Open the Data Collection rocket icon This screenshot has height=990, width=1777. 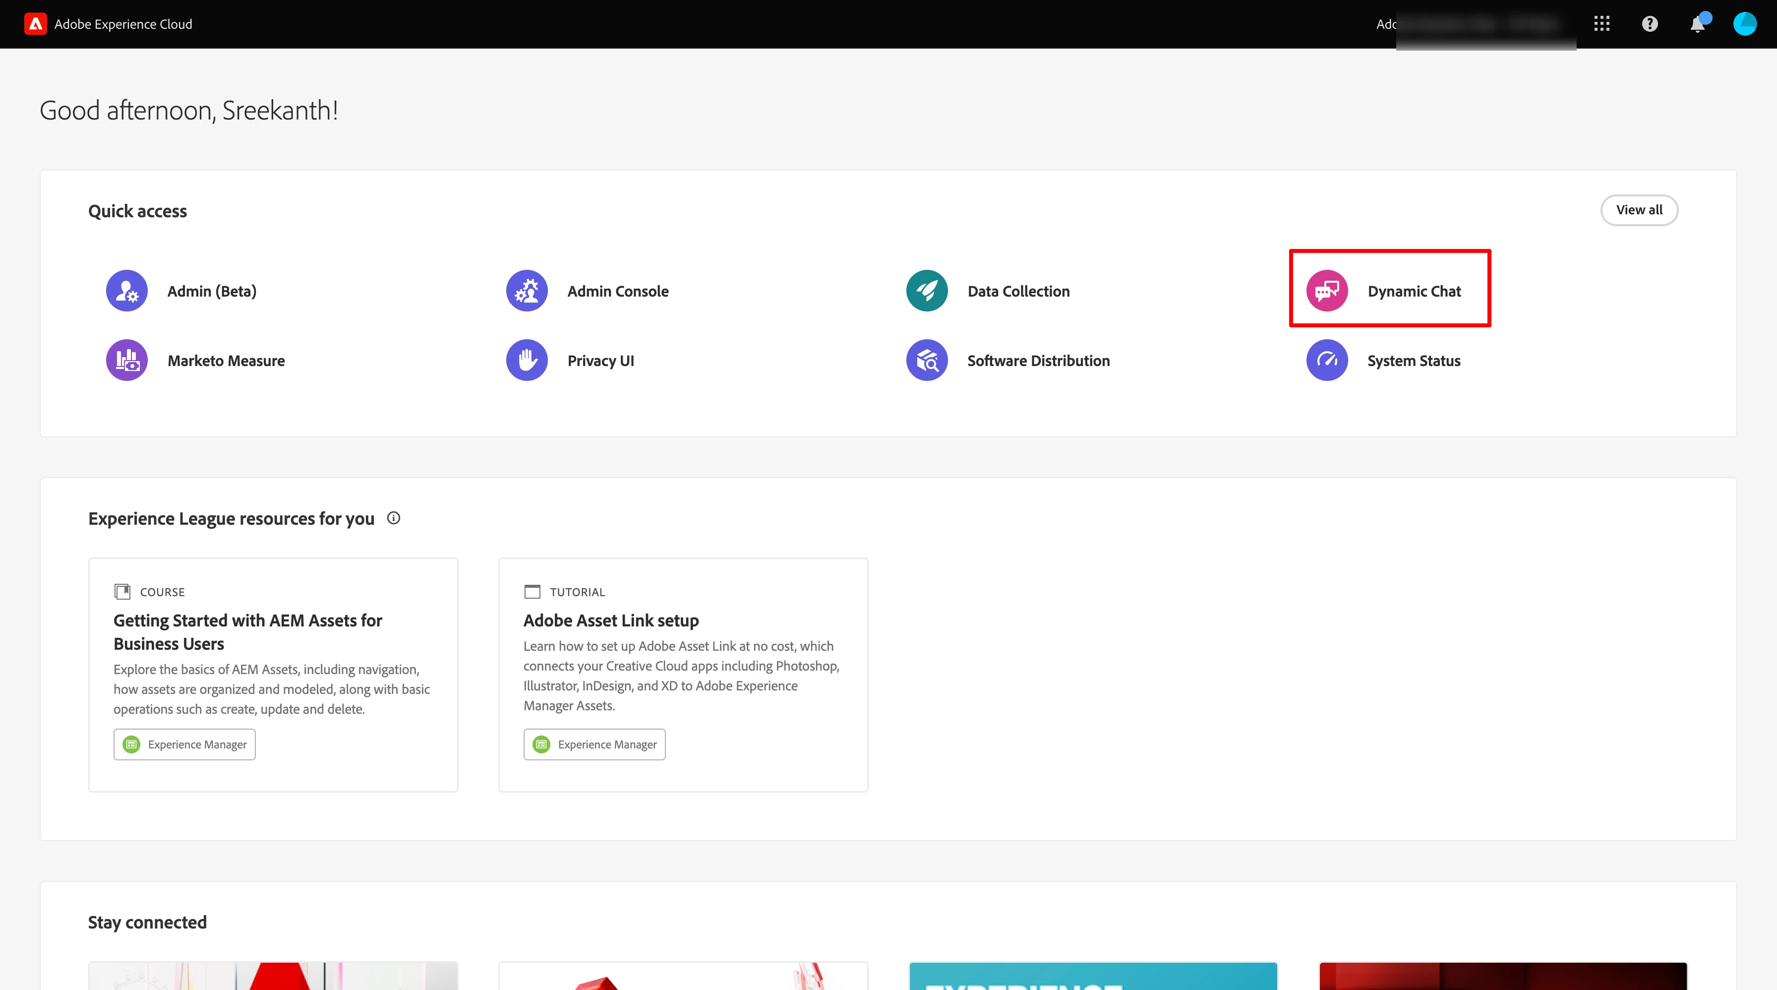coord(927,291)
